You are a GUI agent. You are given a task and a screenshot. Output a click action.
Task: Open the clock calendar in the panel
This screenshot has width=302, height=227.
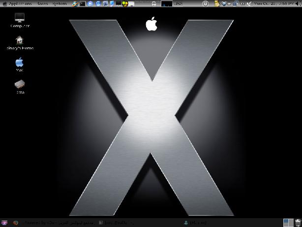tap(273, 3)
